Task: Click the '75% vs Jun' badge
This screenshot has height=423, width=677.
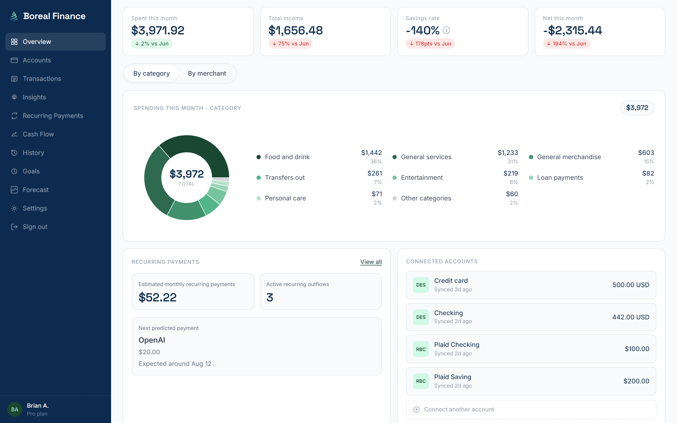Action: coord(290,44)
